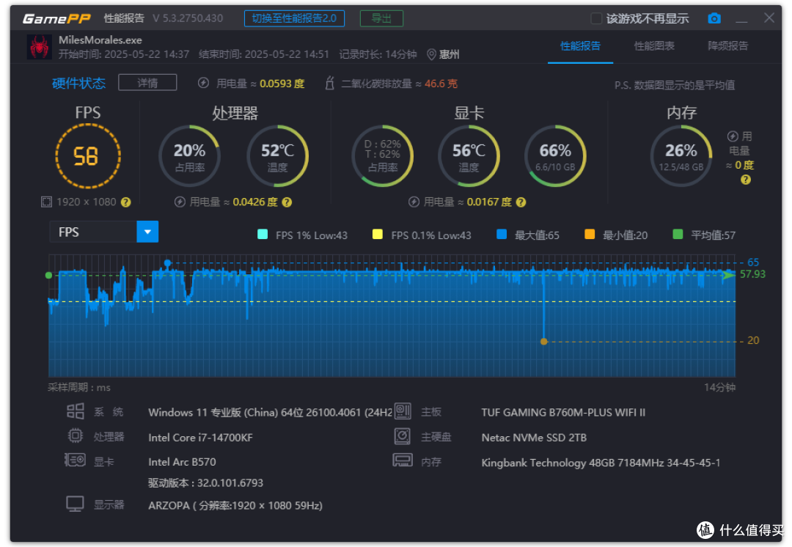Image resolution: width=792 pixels, height=547 pixels.
Task: Close the GamePP report window
Action: tap(769, 18)
